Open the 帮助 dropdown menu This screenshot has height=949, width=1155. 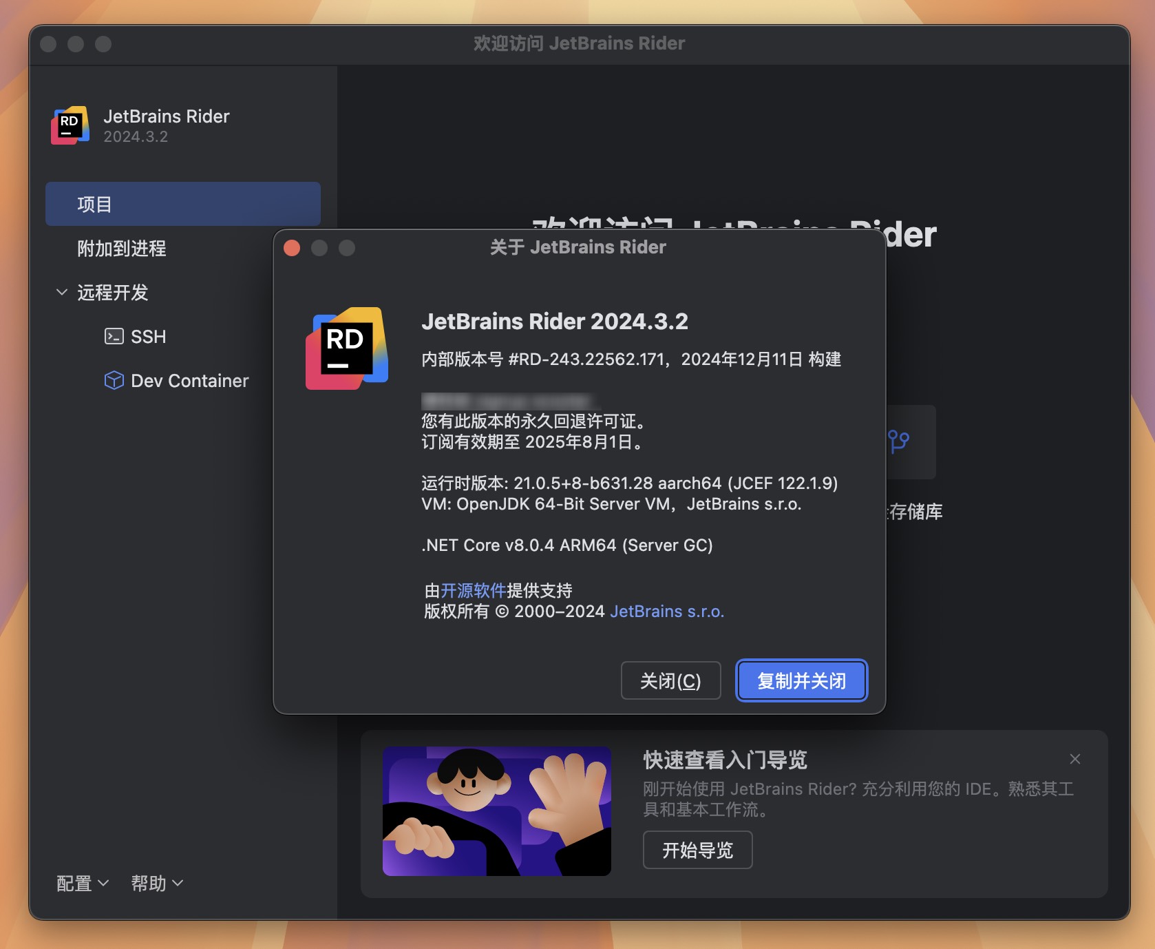click(x=157, y=883)
